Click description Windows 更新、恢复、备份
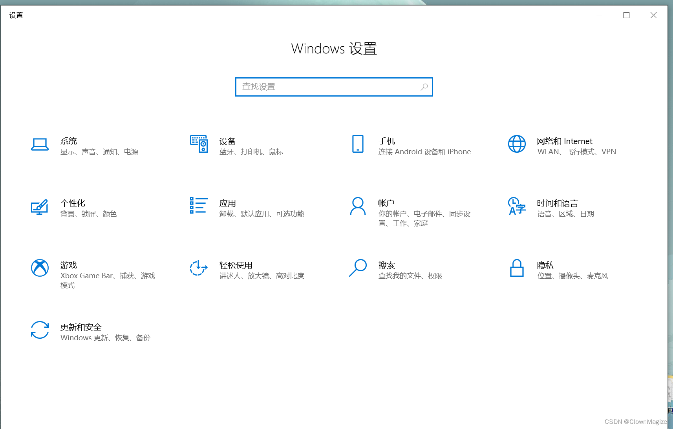Screen dimensions: 673x429 [x=105, y=338]
